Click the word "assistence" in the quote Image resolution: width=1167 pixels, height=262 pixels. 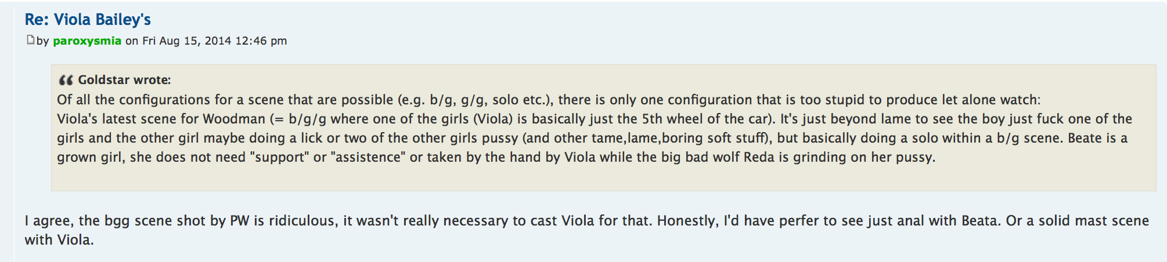(x=368, y=157)
